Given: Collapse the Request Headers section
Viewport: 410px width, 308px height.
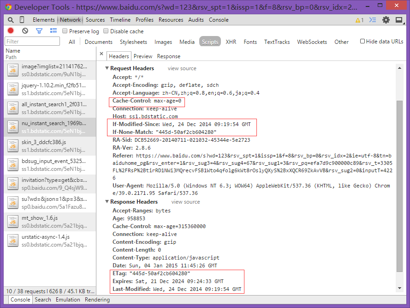Looking at the screenshot, I should coord(107,68).
